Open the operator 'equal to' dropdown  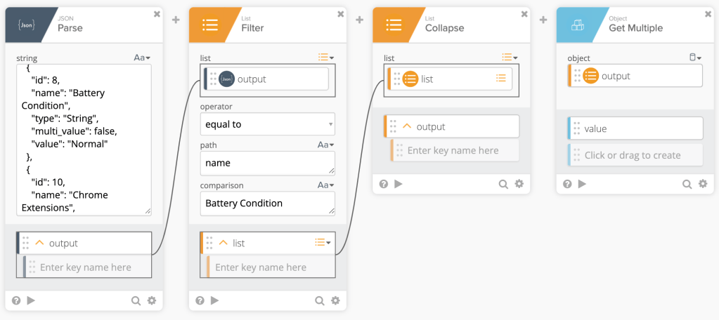pyautogui.click(x=267, y=124)
